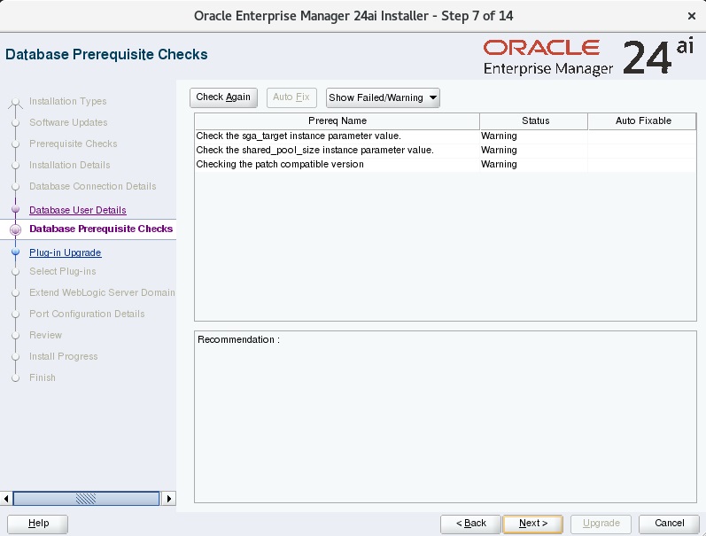Select the patch compatible version row

click(x=446, y=165)
